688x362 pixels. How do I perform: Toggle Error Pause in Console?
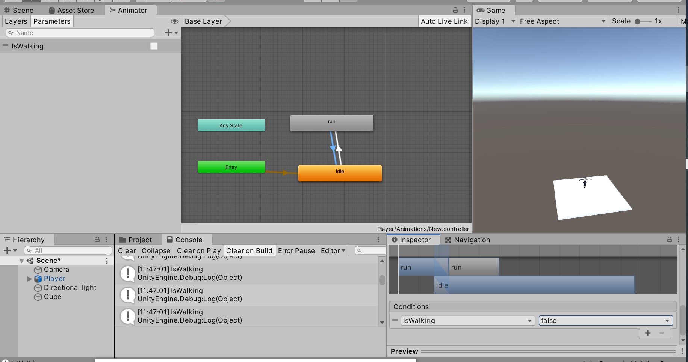pyautogui.click(x=296, y=251)
